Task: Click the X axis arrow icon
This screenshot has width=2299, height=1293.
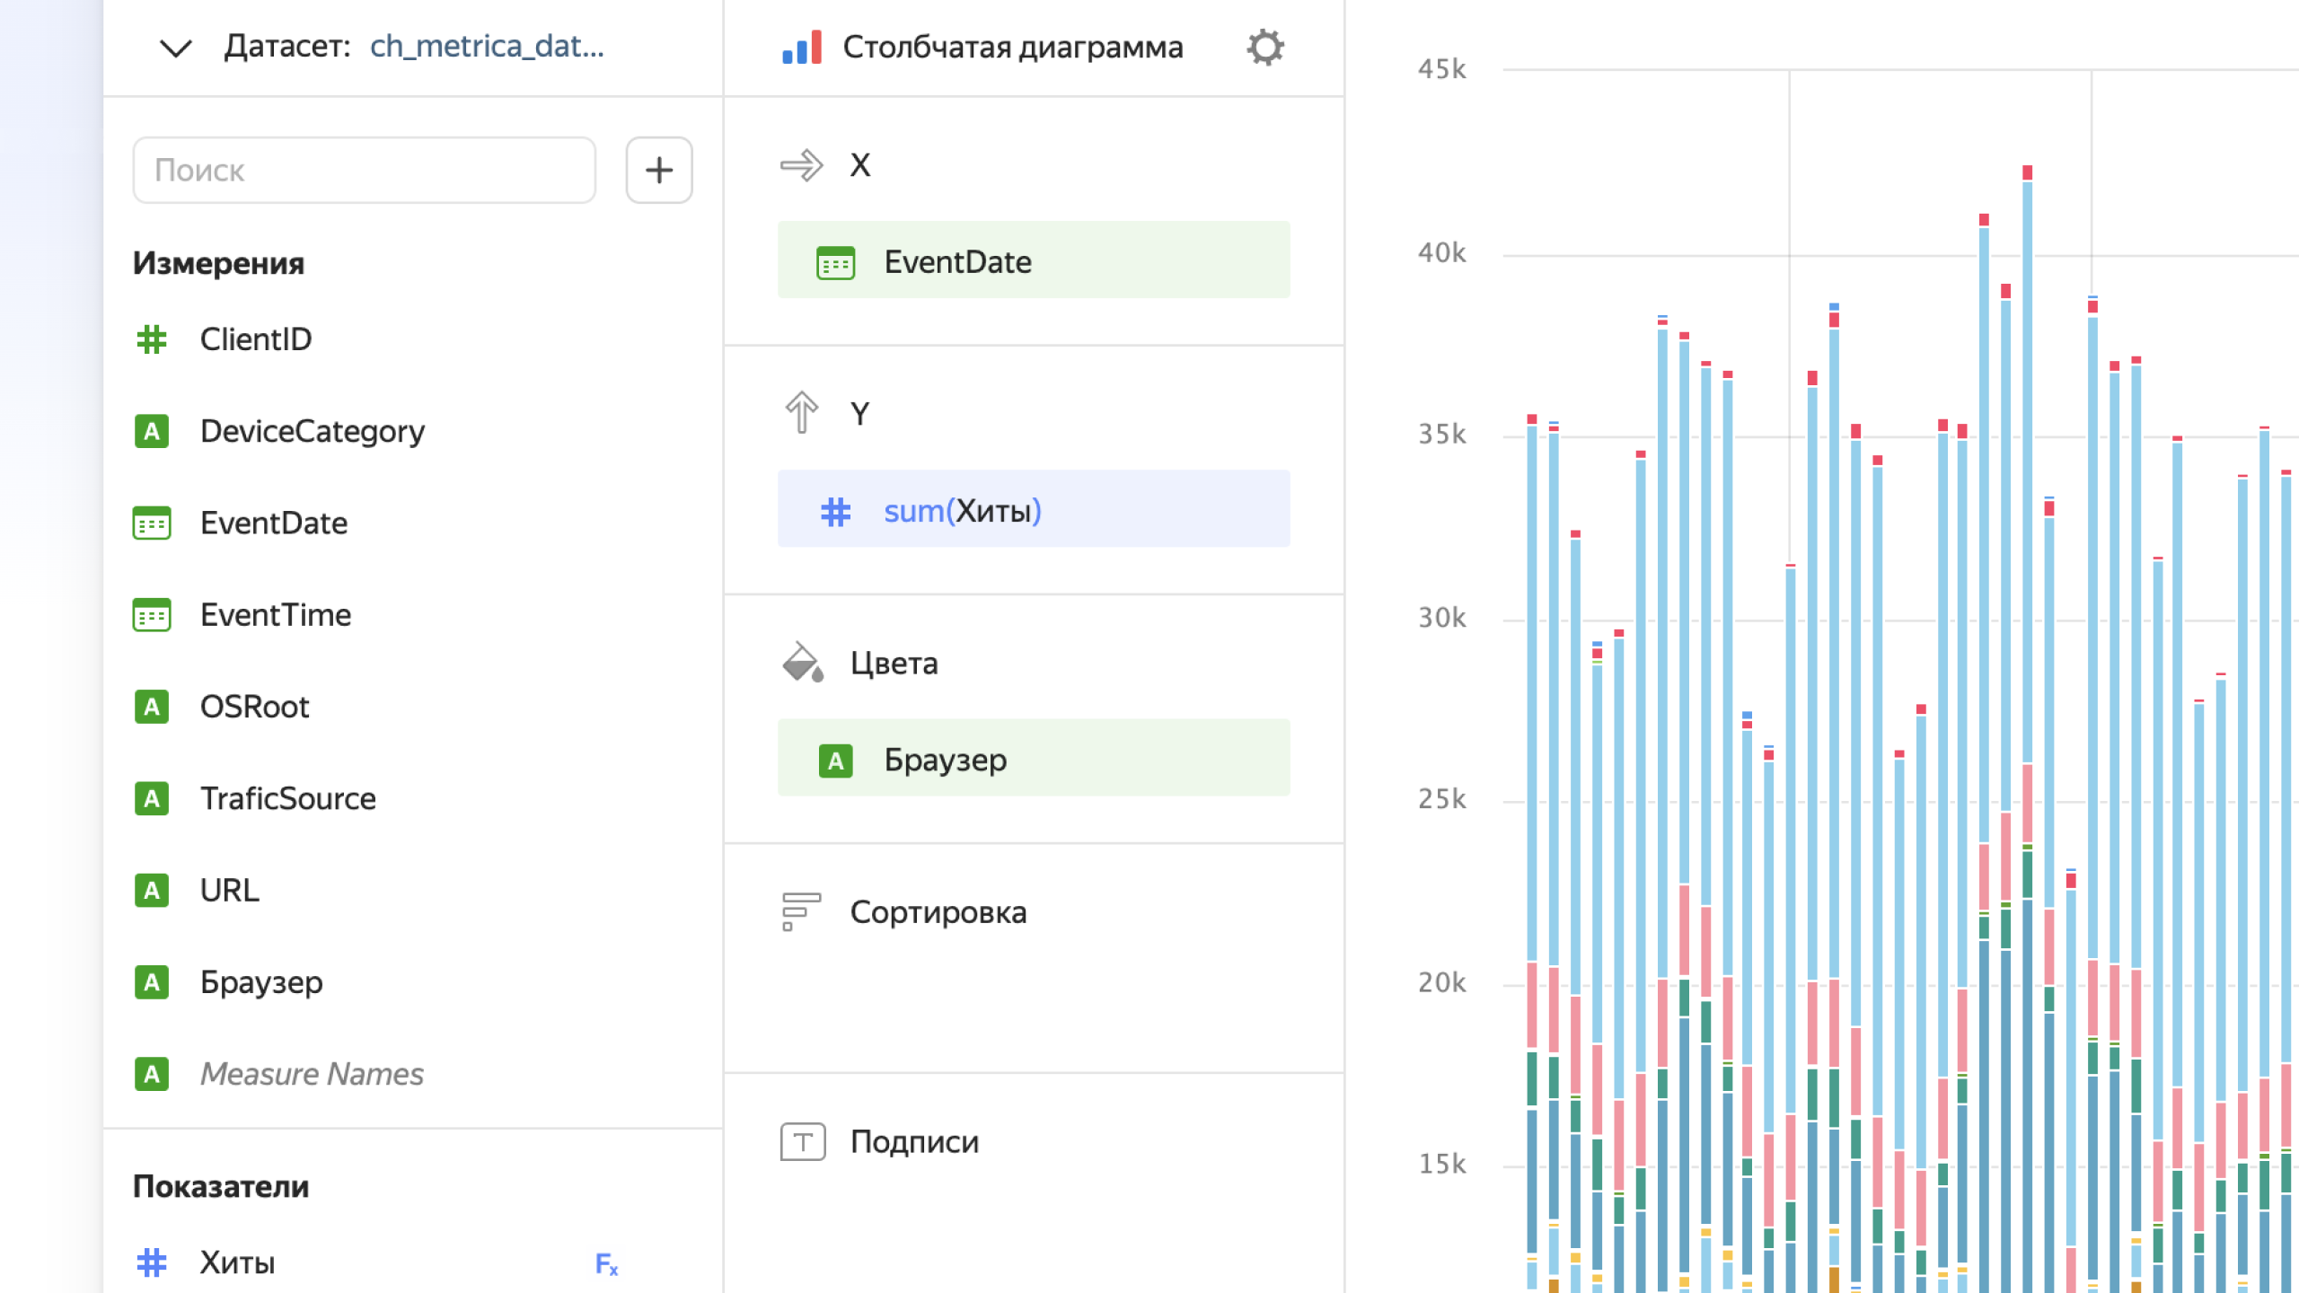Action: click(801, 165)
